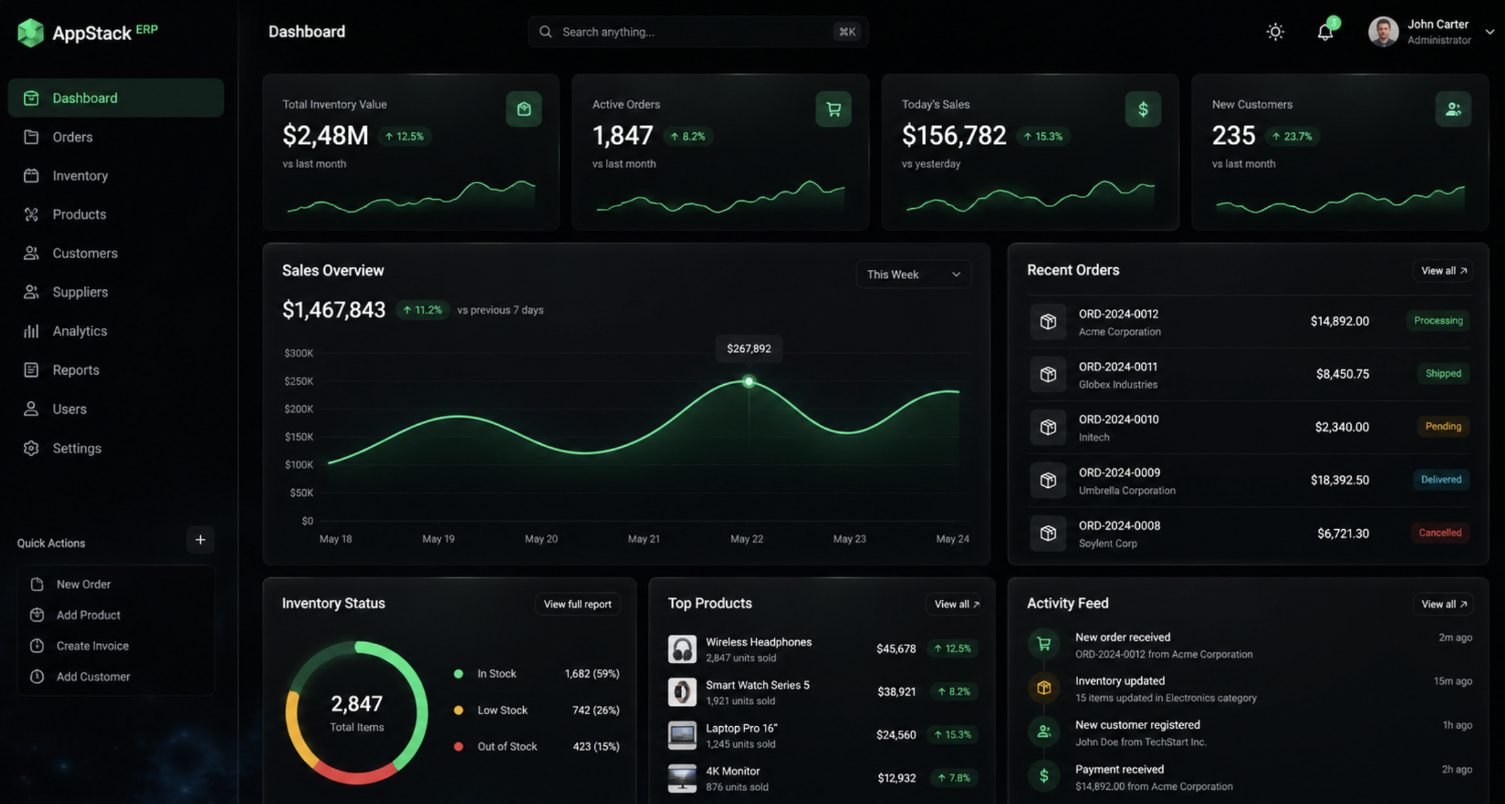Click the 12.5% badge for Wireless Headphones
The image size is (1505, 804).
pyautogui.click(x=952, y=648)
